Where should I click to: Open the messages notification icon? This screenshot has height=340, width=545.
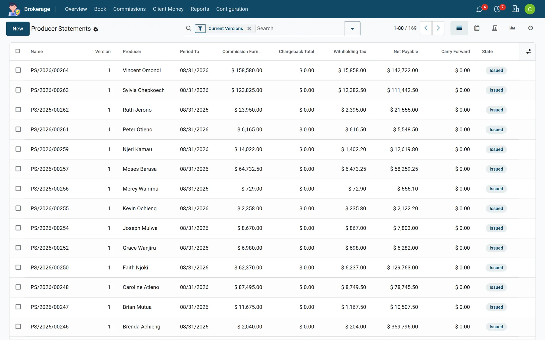click(x=479, y=9)
